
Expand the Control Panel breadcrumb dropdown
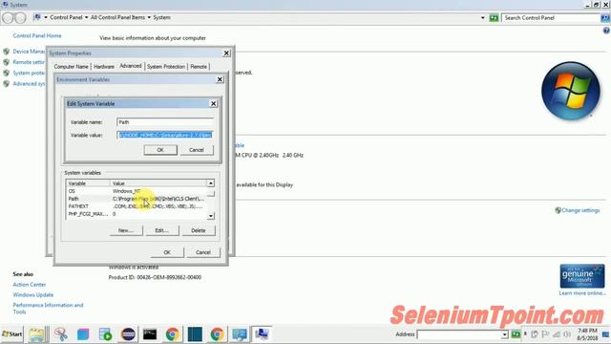(87, 17)
